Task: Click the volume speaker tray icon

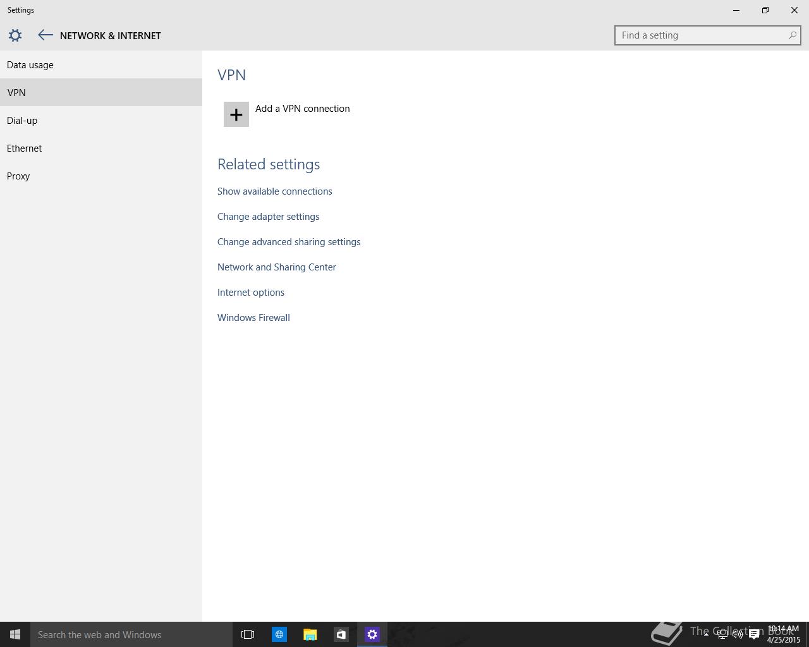Action: click(738, 634)
